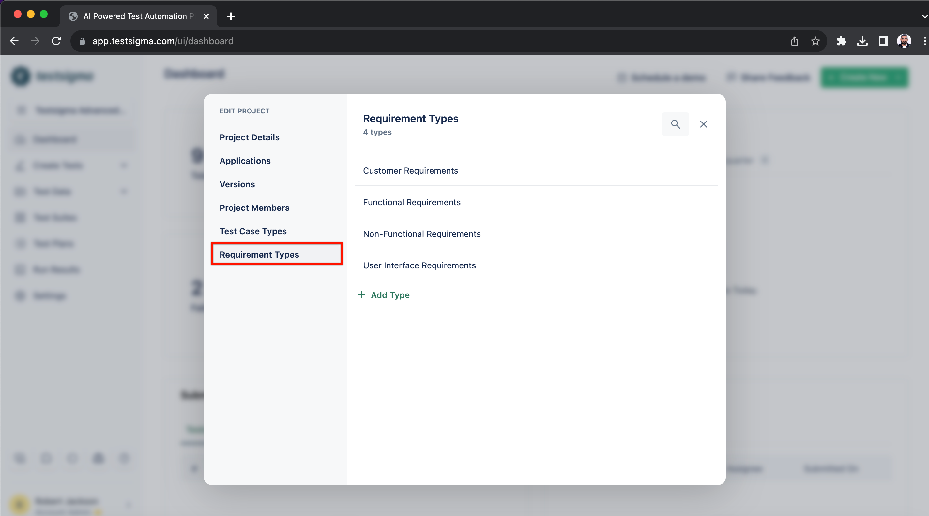Close the Edit Project modal
This screenshot has height=516, width=929.
pos(703,124)
